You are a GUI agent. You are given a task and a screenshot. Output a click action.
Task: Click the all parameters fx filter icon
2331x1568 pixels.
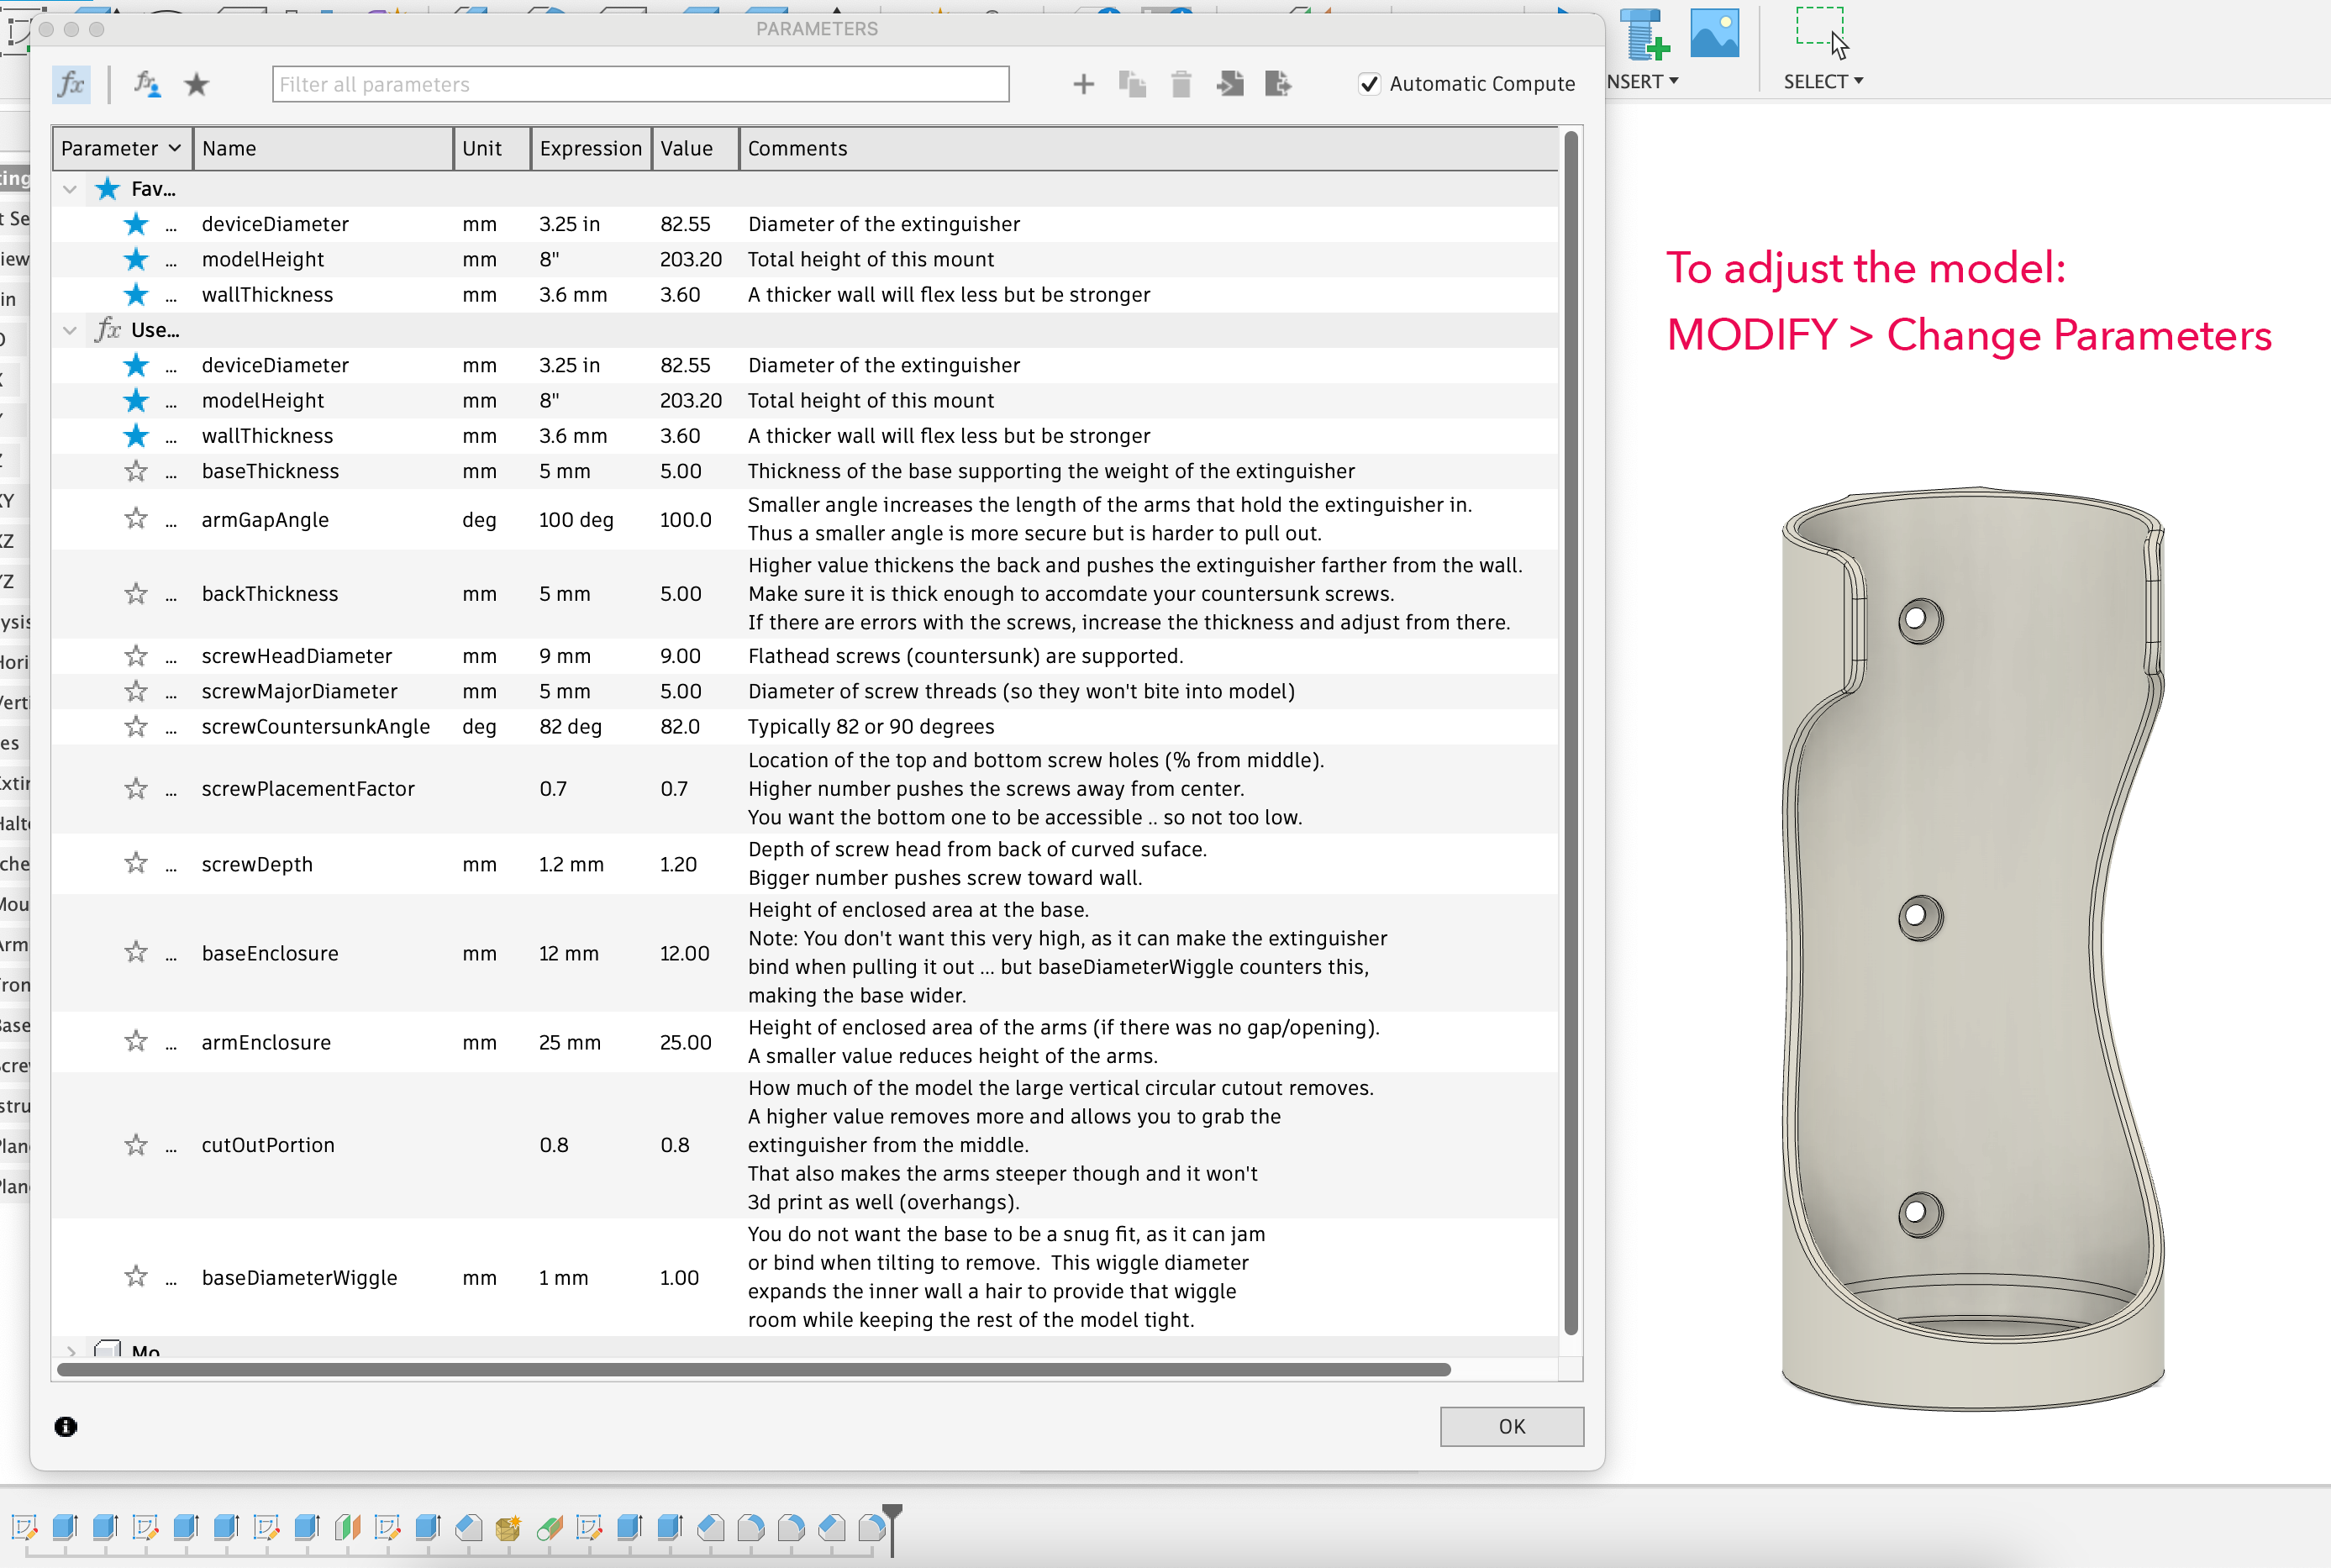pos(71,84)
